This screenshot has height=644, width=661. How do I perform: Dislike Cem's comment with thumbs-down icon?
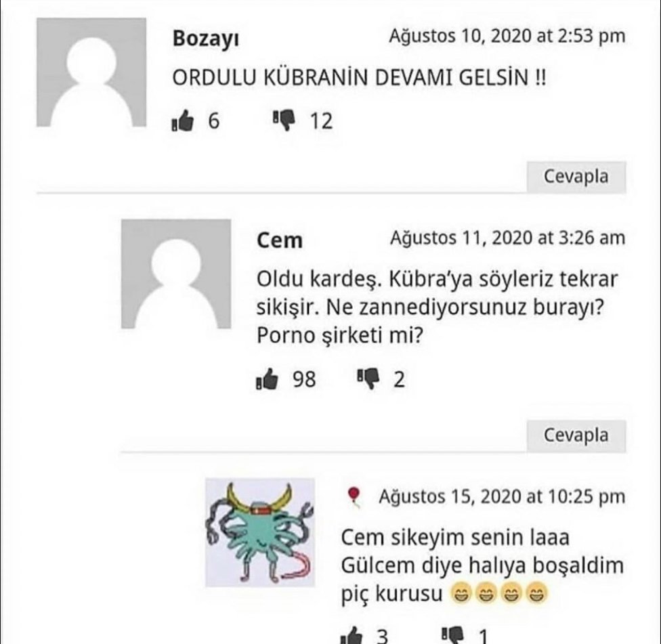[x=368, y=379]
